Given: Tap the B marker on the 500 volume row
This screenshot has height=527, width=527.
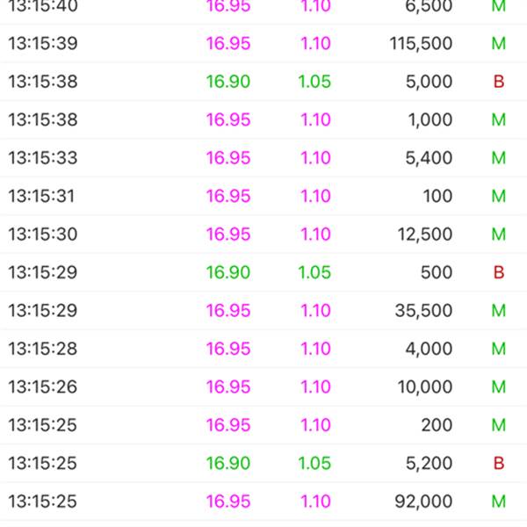Looking at the screenshot, I should pyautogui.click(x=499, y=272).
